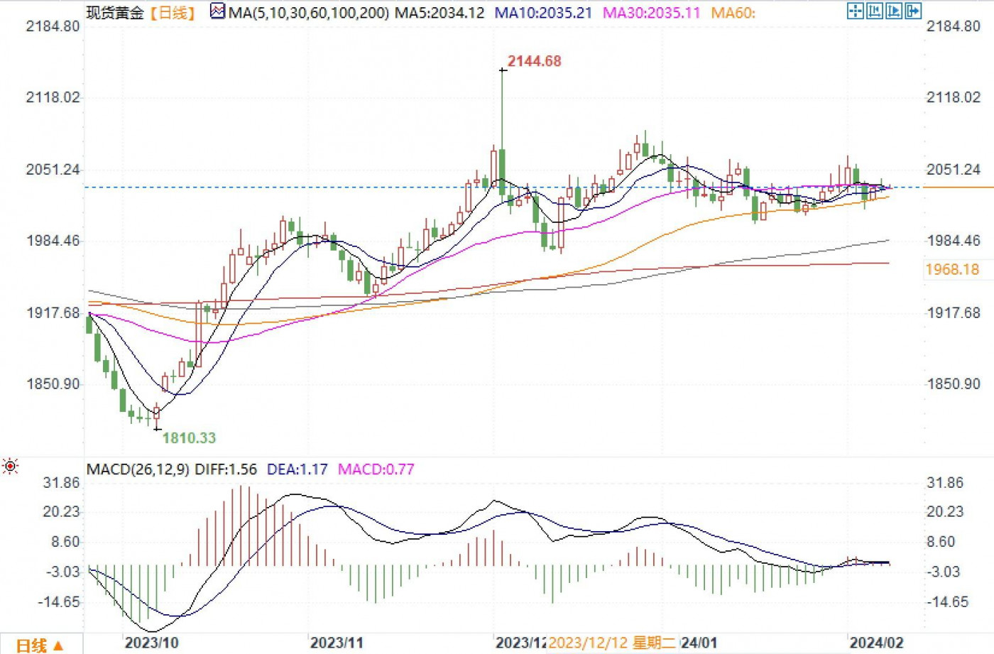994x654 pixels.
Task: Select the MA(5,10,30,60,100,200) indicator label
Action: pyautogui.click(x=309, y=13)
